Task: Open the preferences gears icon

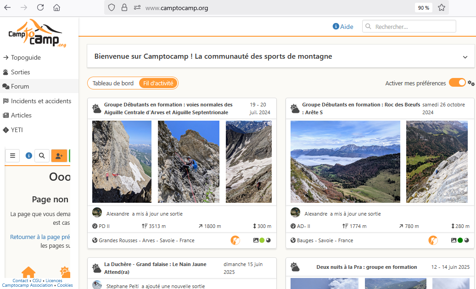Action: (x=471, y=83)
